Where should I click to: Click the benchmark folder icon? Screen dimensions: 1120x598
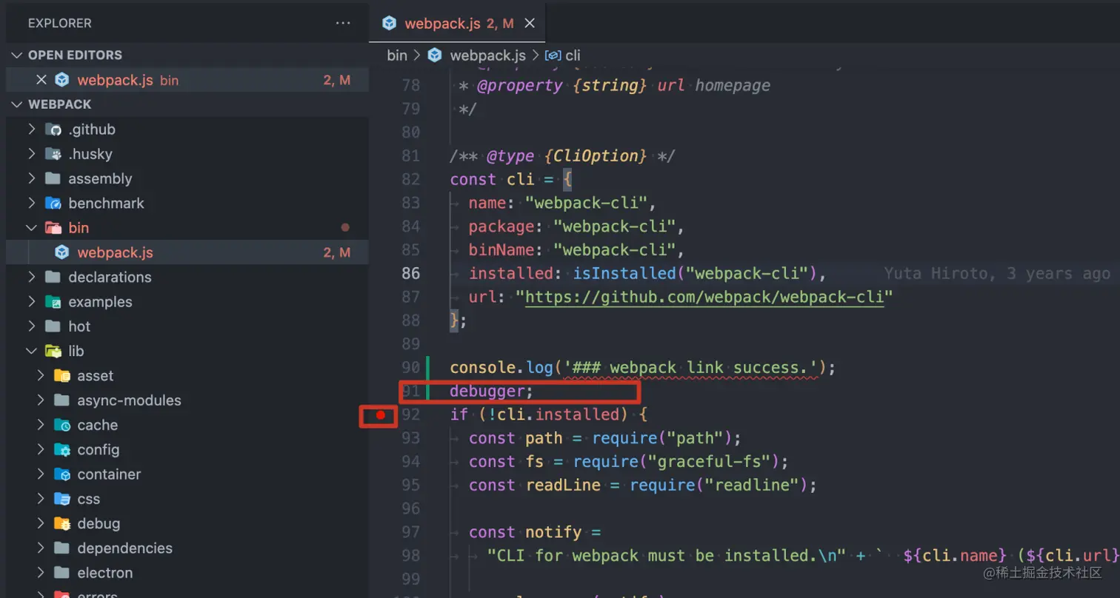[53, 203]
